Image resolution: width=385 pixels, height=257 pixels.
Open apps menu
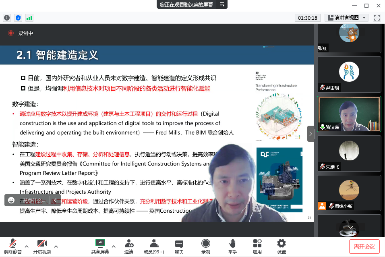(x=257, y=247)
